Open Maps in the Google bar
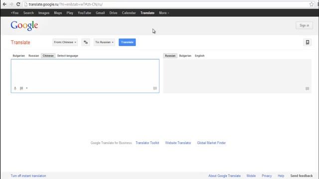 pyautogui.click(x=58, y=13)
